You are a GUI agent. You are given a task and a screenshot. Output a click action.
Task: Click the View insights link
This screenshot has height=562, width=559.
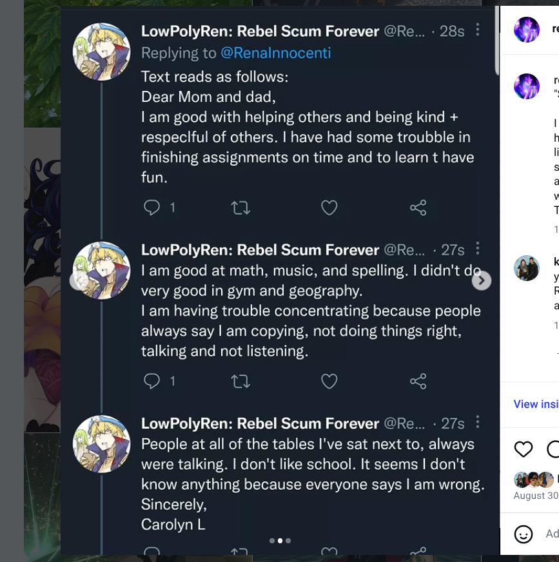click(536, 404)
